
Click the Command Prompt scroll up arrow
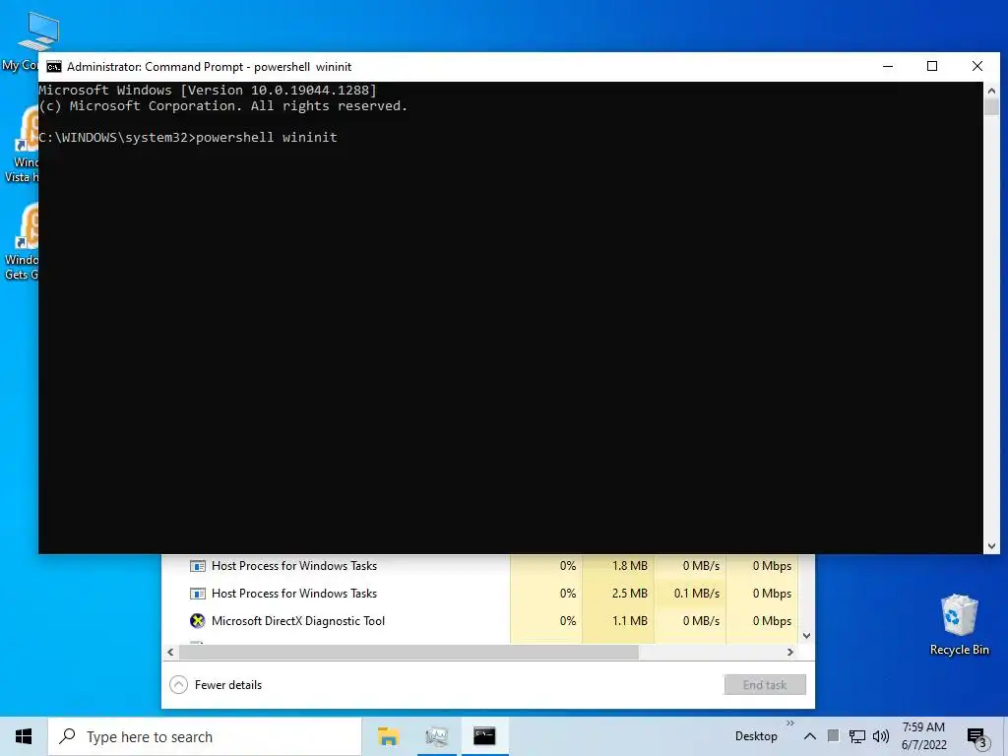pyautogui.click(x=991, y=90)
